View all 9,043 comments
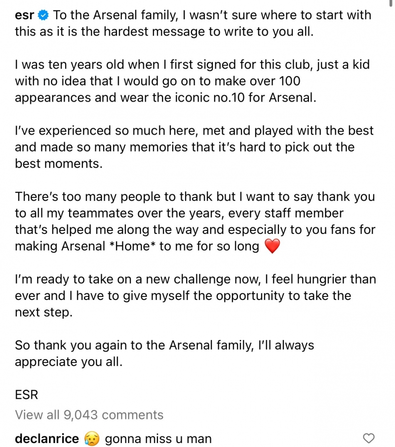The image size is (395, 447). pos(89,415)
